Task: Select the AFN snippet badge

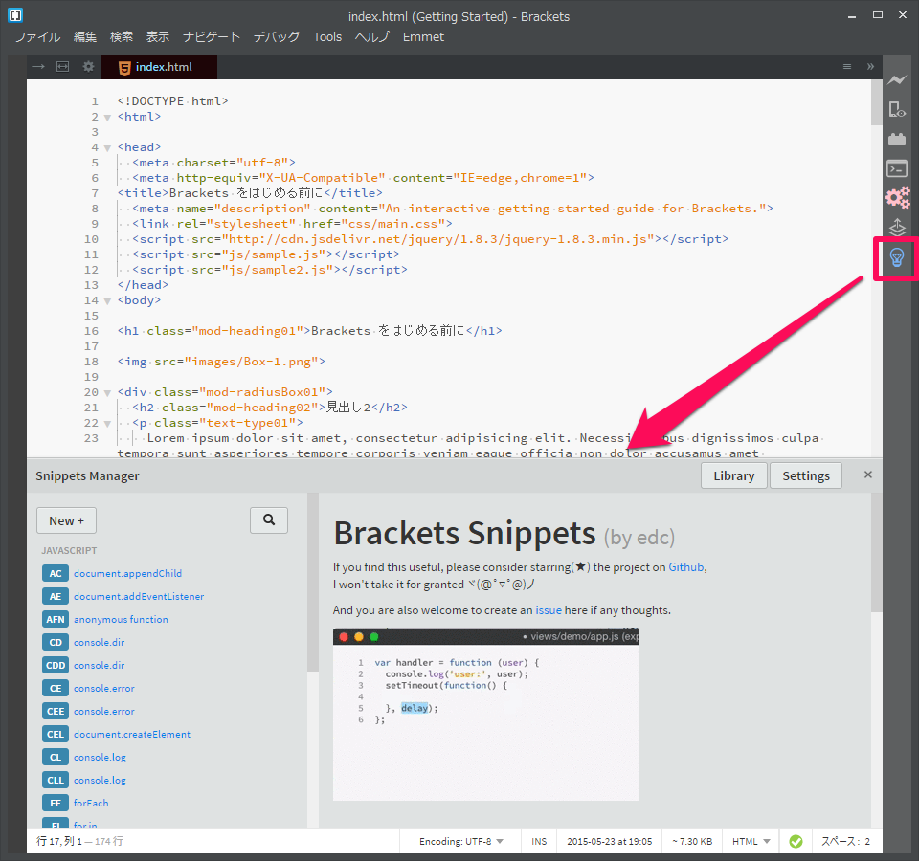Action: tap(56, 619)
